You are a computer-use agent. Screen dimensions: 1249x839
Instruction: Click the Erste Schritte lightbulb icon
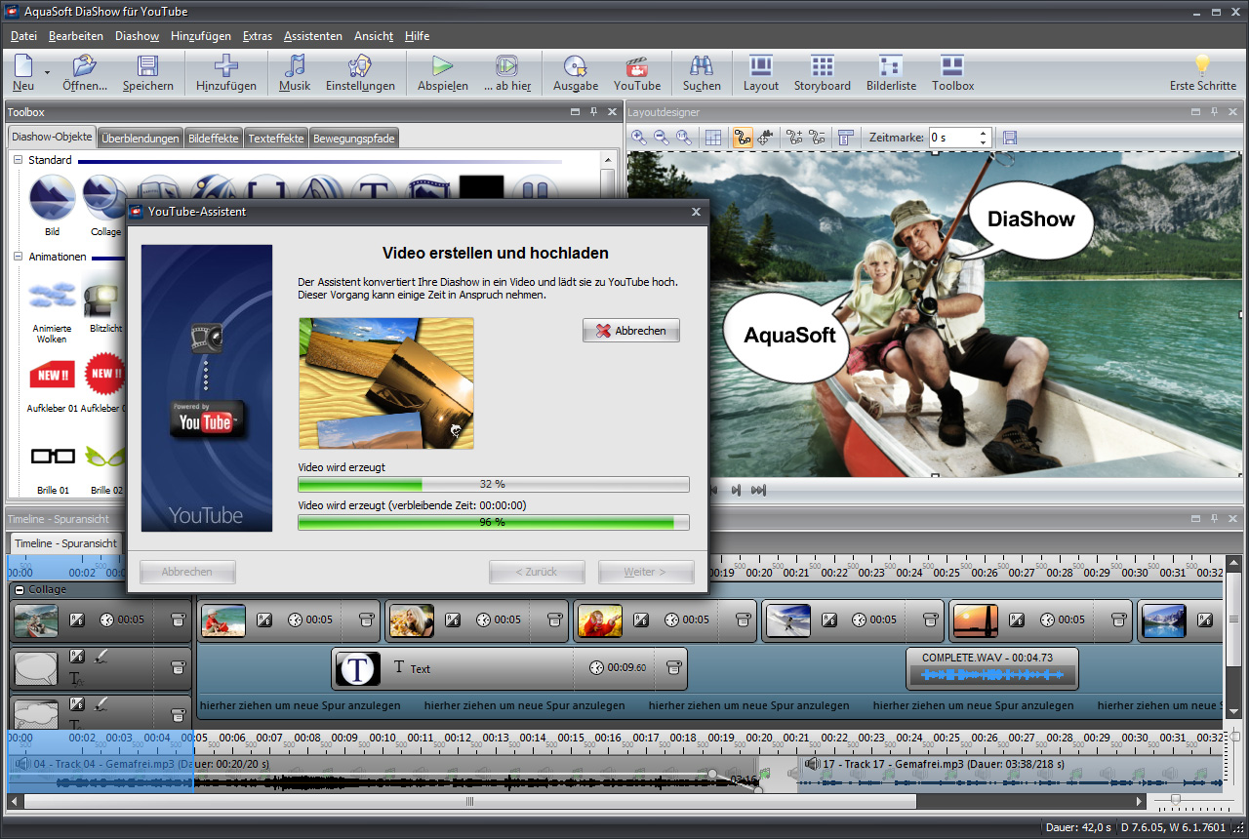1202,66
